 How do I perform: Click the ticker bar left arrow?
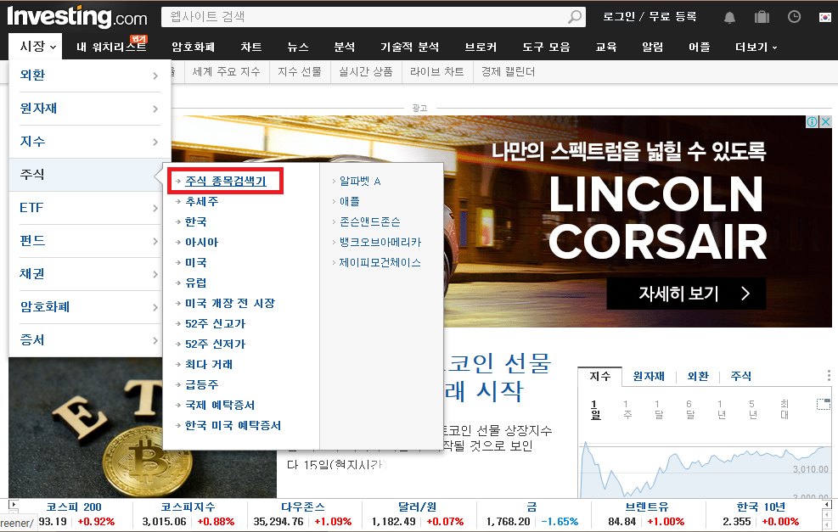click(x=13, y=504)
